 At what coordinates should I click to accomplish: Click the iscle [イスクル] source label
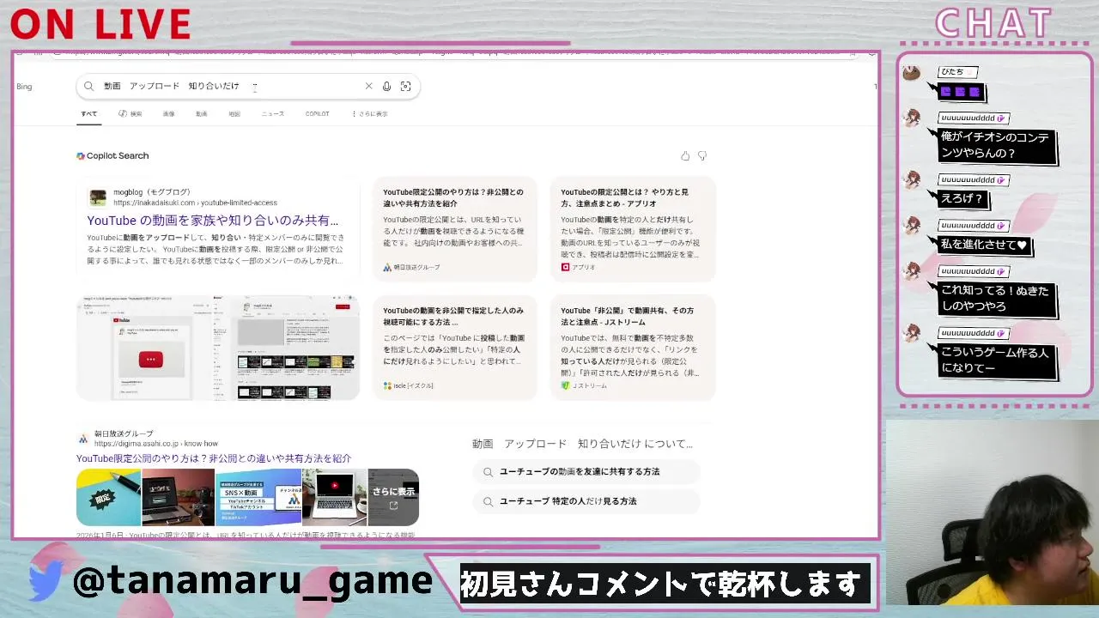(x=408, y=386)
